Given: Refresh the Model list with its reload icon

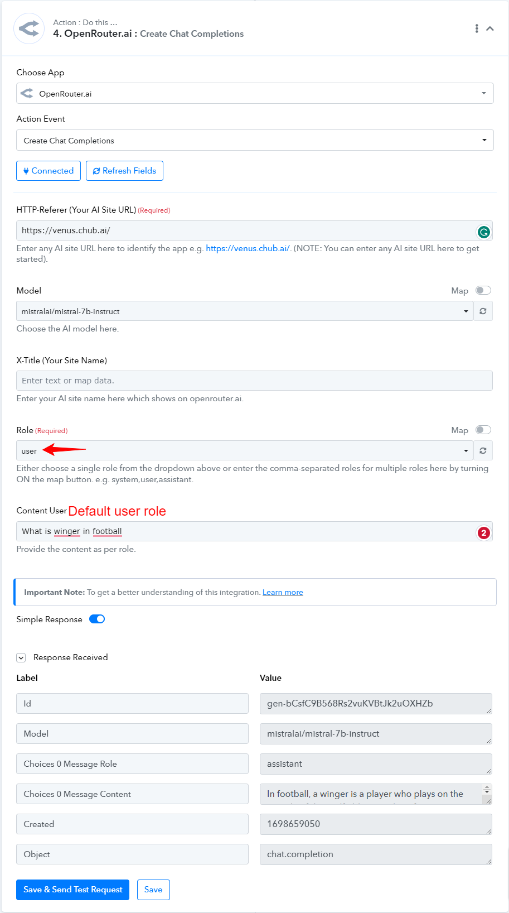Looking at the screenshot, I should (483, 311).
